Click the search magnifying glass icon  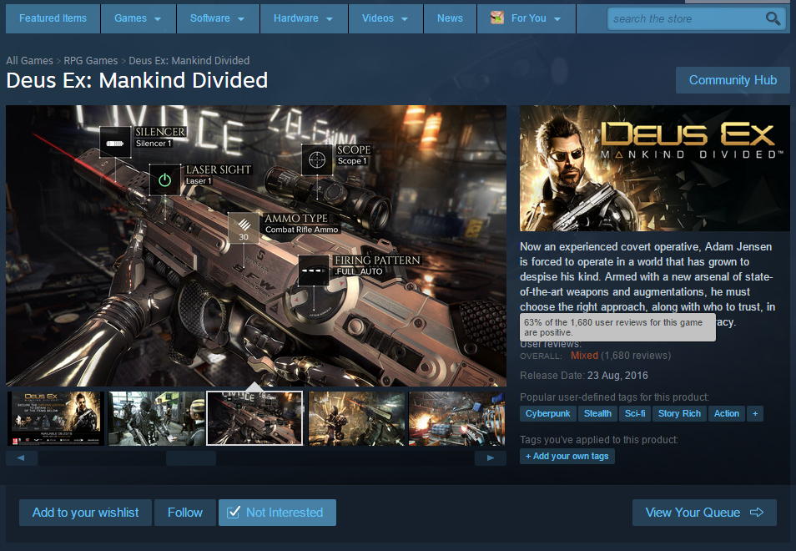[x=773, y=18]
